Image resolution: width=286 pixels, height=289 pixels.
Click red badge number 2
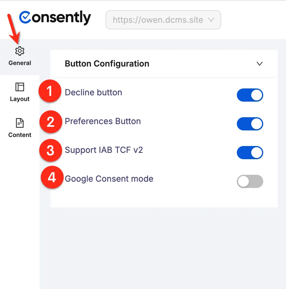click(50, 122)
